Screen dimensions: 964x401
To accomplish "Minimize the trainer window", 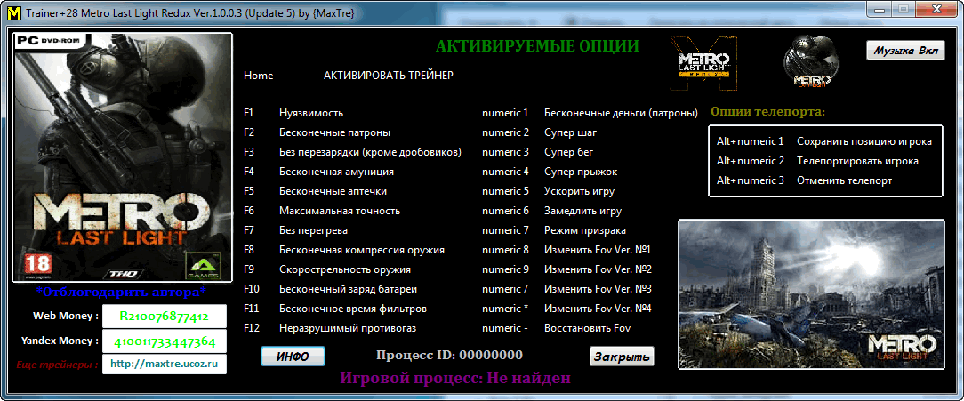I will coord(880,9).
